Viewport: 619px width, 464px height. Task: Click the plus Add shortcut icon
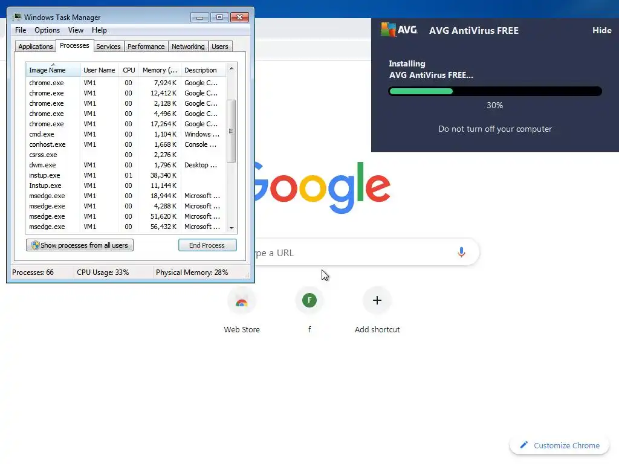[377, 301]
